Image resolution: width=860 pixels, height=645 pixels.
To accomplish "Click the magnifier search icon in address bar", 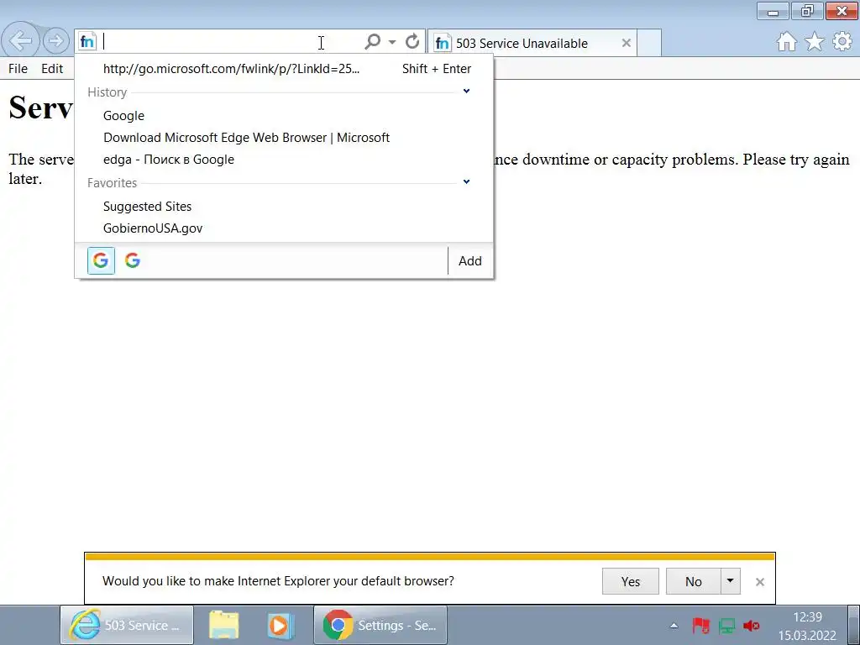I will point(372,41).
